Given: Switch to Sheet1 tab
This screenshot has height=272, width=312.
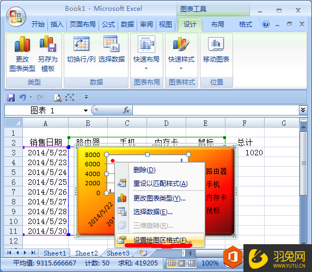Looking at the screenshot, I should [x=54, y=253].
